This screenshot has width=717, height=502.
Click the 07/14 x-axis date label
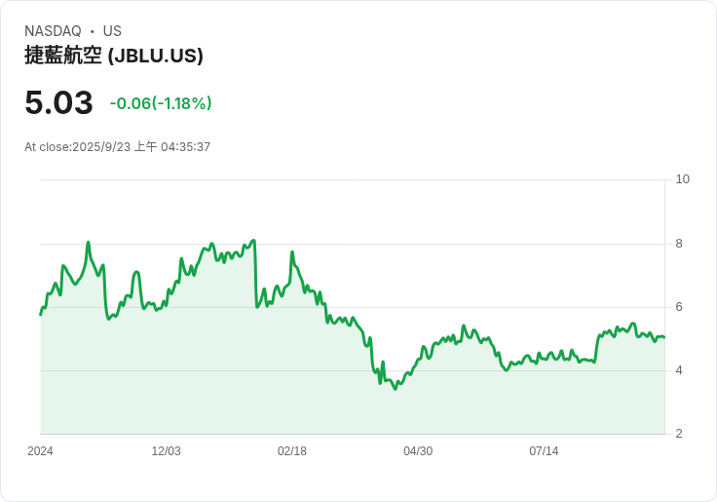pos(544,451)
